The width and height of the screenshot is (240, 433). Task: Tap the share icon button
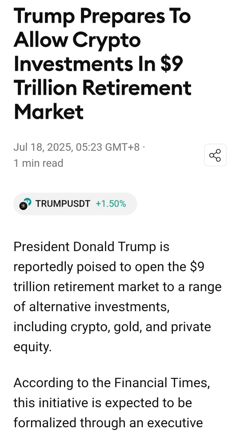(x=215, y=155)
